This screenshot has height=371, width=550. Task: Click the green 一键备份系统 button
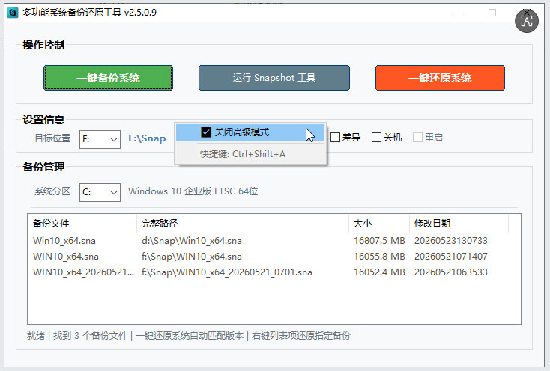tap(108, 78)
